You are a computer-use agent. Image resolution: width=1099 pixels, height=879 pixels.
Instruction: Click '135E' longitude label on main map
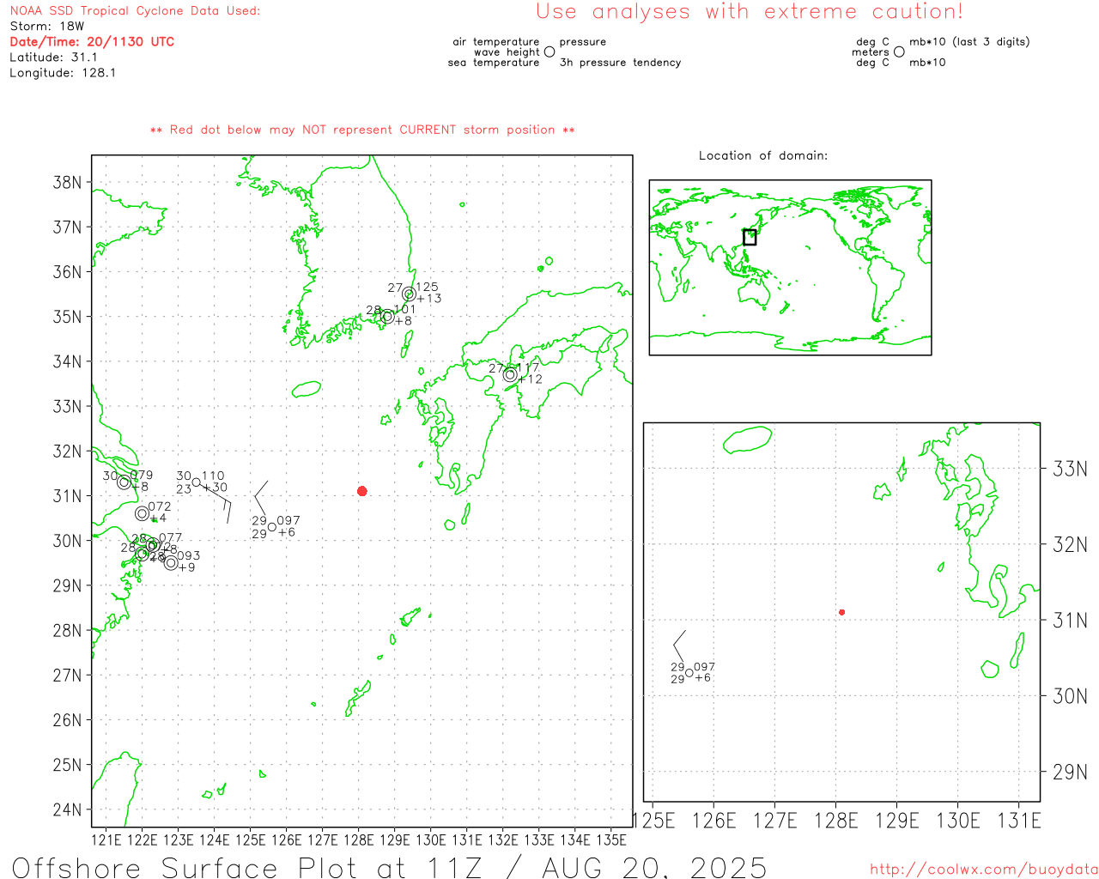tap(611, 840)
